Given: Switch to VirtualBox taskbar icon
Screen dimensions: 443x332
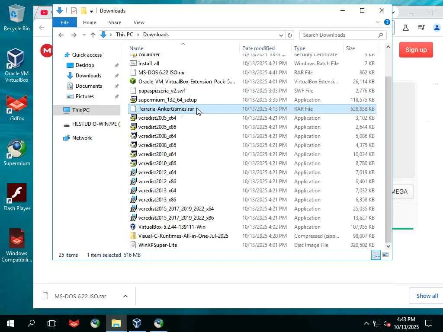Looking at the screenshot, I should (137, 323).
